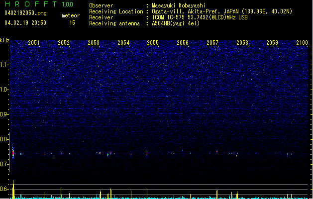Click the 0.7 kHz axis tick label
Screen dimensions: 313x199
(4, 164)
